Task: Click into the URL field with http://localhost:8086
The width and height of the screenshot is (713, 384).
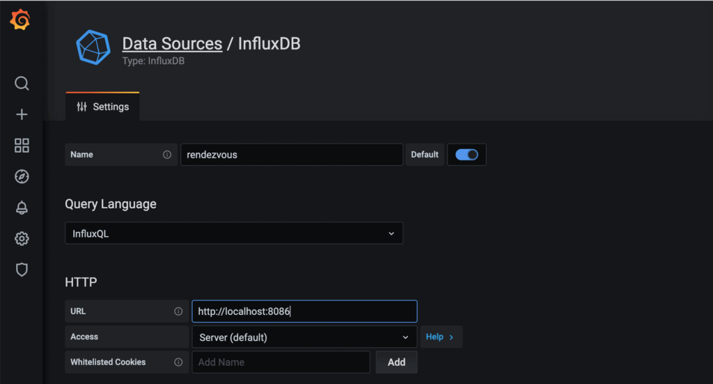Action: coord(304,312)
